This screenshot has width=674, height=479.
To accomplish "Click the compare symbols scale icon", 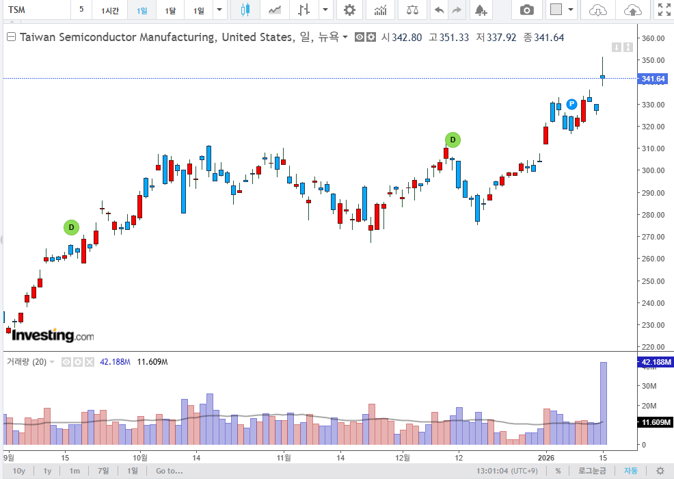I will [412, 10].
